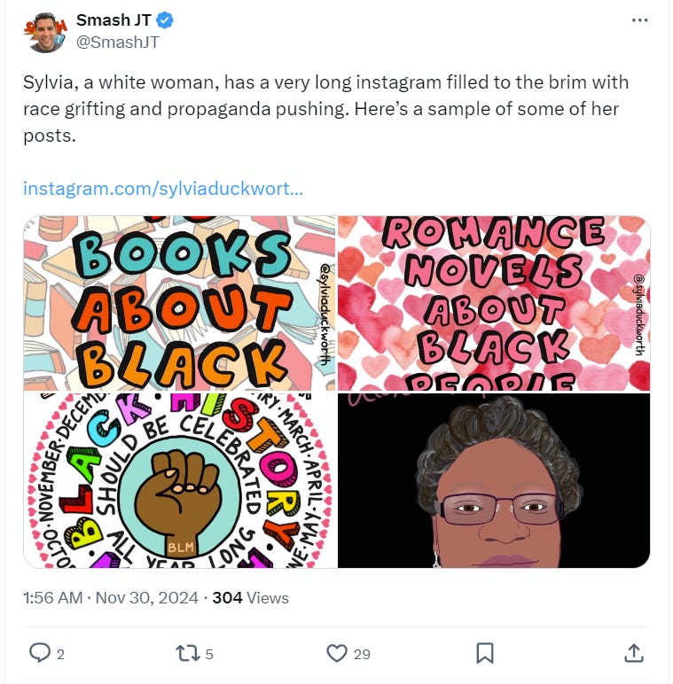Viewport: 673px width, 684px height.
Task: Open Smash JT profile avatar
Action: 45,32
